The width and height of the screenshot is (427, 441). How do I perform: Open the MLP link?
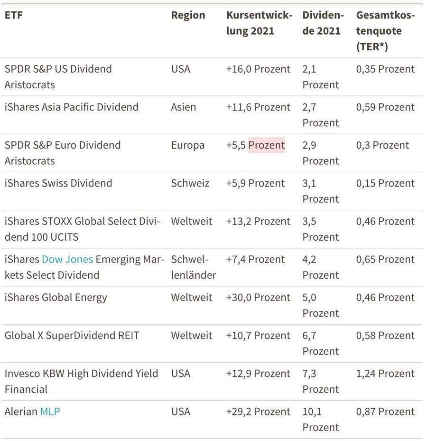(50, 412)
